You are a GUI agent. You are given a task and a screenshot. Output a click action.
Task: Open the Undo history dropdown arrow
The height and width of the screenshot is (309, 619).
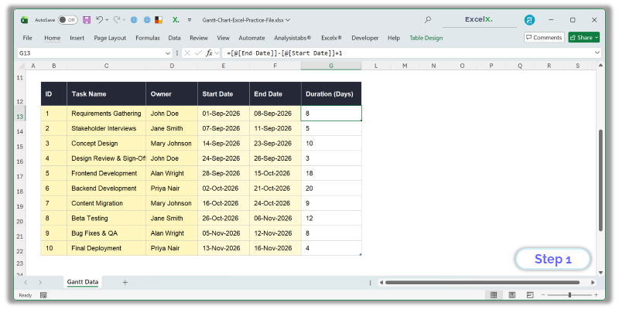pyautogui.click(x=107, y=20)
